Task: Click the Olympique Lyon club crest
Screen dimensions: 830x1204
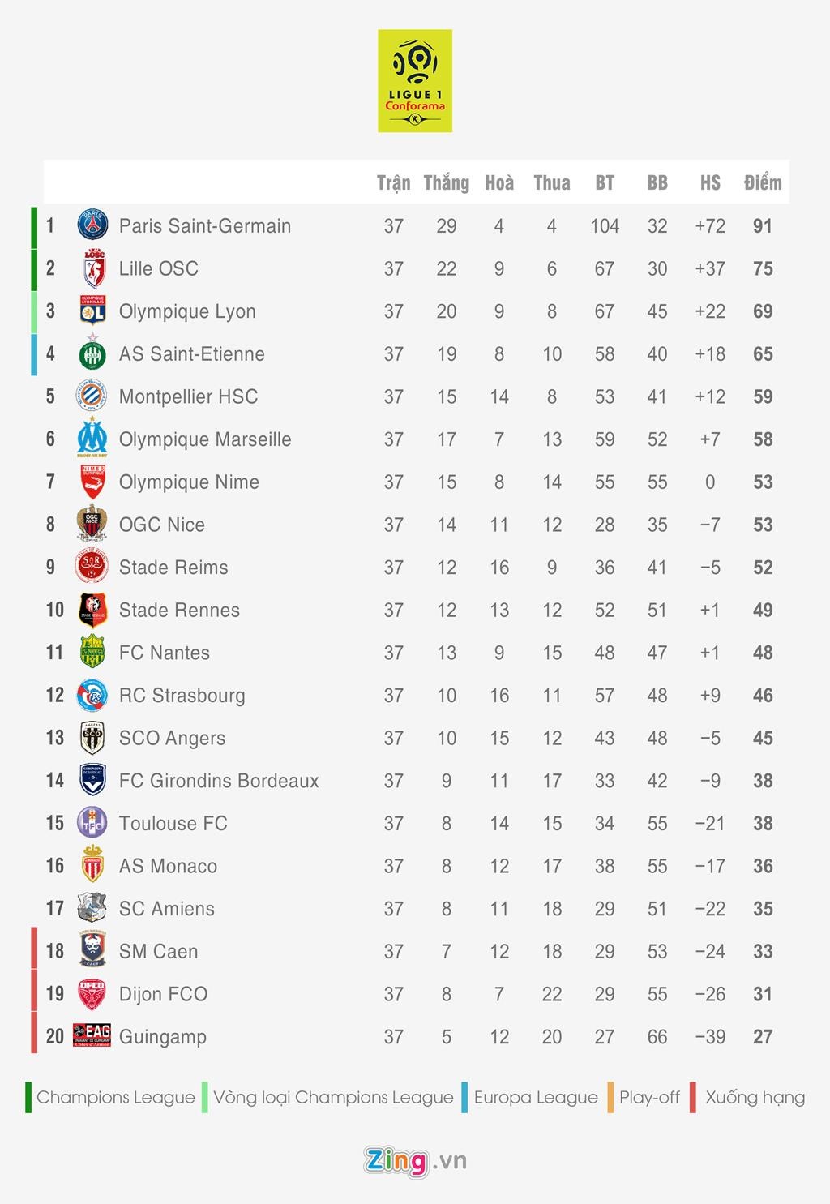Action: pyautogui.click(x=93, y=311)
